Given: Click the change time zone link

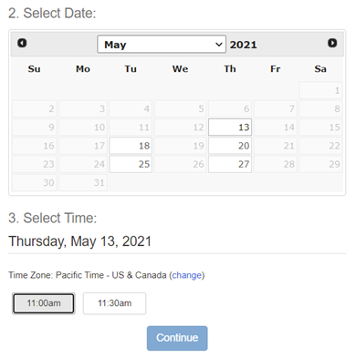Looking at the screenshot, I should click(x=187, y=275).
